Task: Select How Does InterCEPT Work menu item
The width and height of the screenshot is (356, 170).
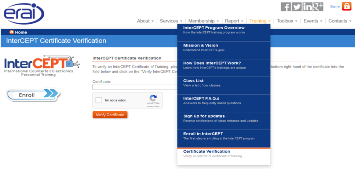Action: click(224, 68)
